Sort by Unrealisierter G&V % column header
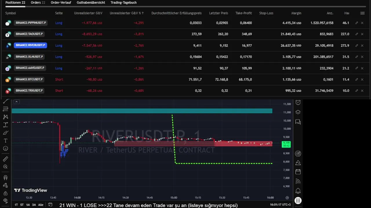Screen dimensions: 371x208 [127, 13]
